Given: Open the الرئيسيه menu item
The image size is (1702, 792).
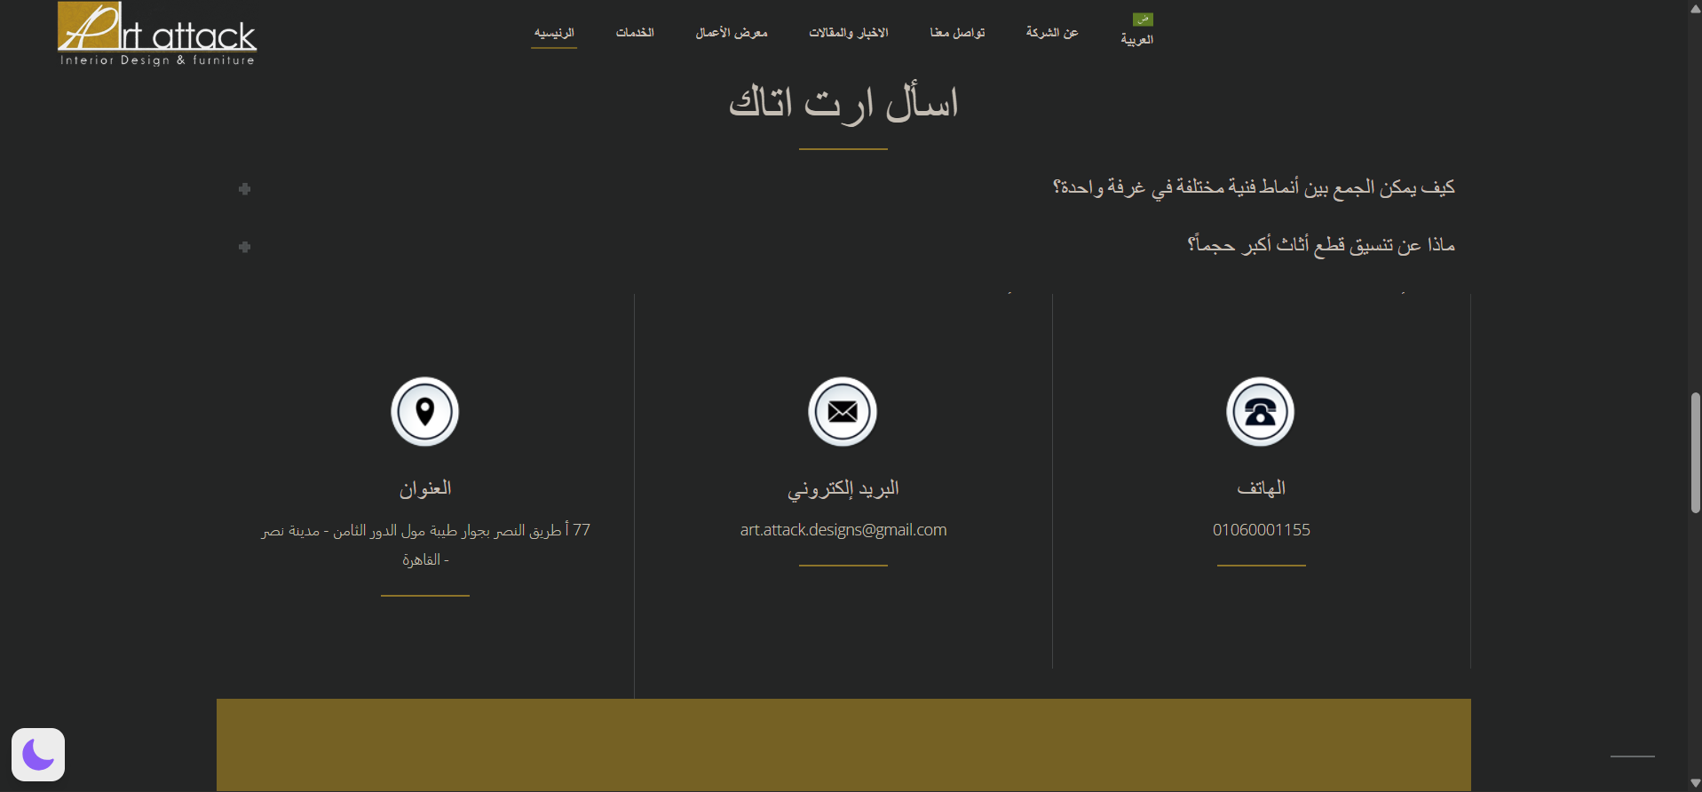Looking at the screenshot, I should coord(554,33).
